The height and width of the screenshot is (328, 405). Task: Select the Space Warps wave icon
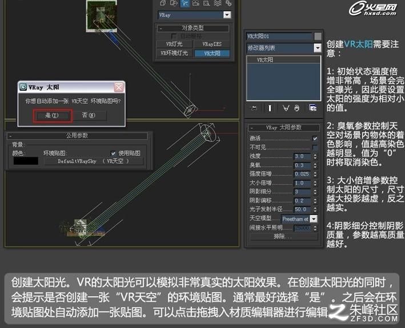pos(218,3)
